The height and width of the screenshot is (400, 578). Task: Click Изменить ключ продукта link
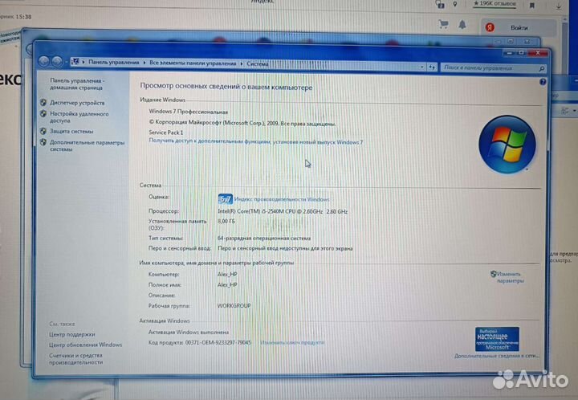click(x=292, y=342)
